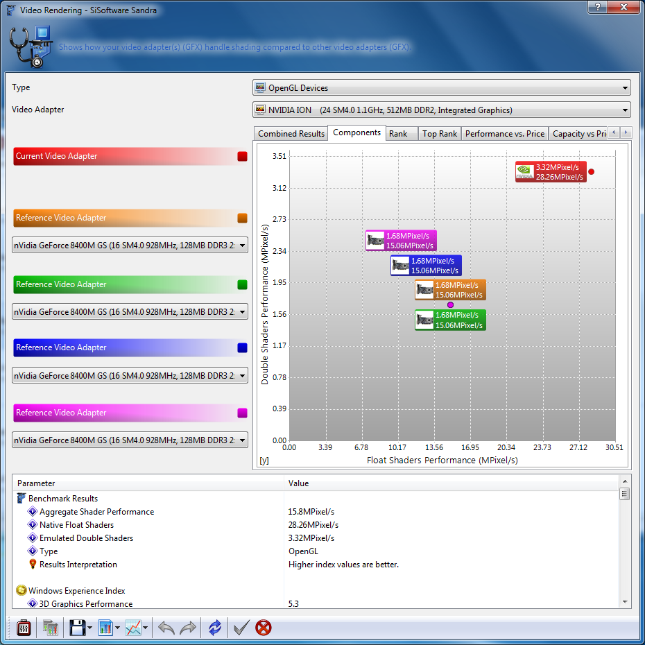Click the 5.3 value in results list
645x645 pixels.
point(293,604)
